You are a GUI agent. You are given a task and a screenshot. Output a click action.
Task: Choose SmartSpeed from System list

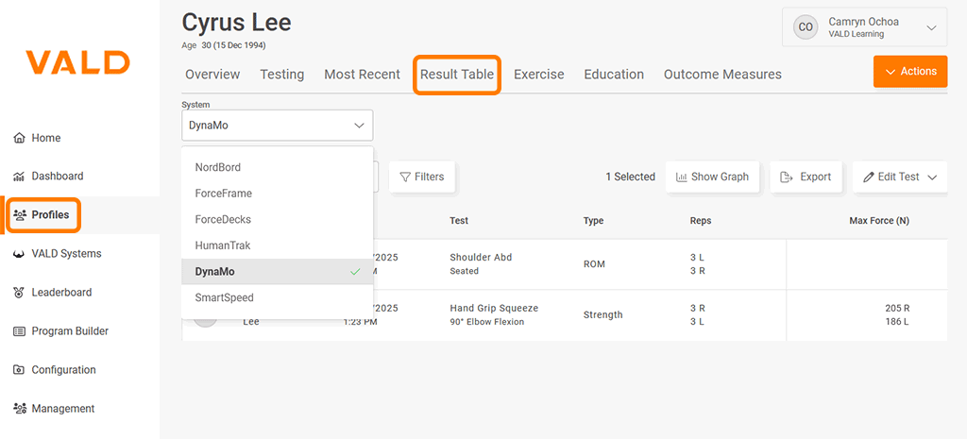pos(278,297)
